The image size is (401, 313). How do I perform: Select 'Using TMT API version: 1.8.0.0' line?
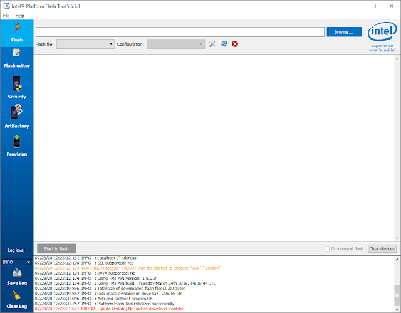point(95,279)
